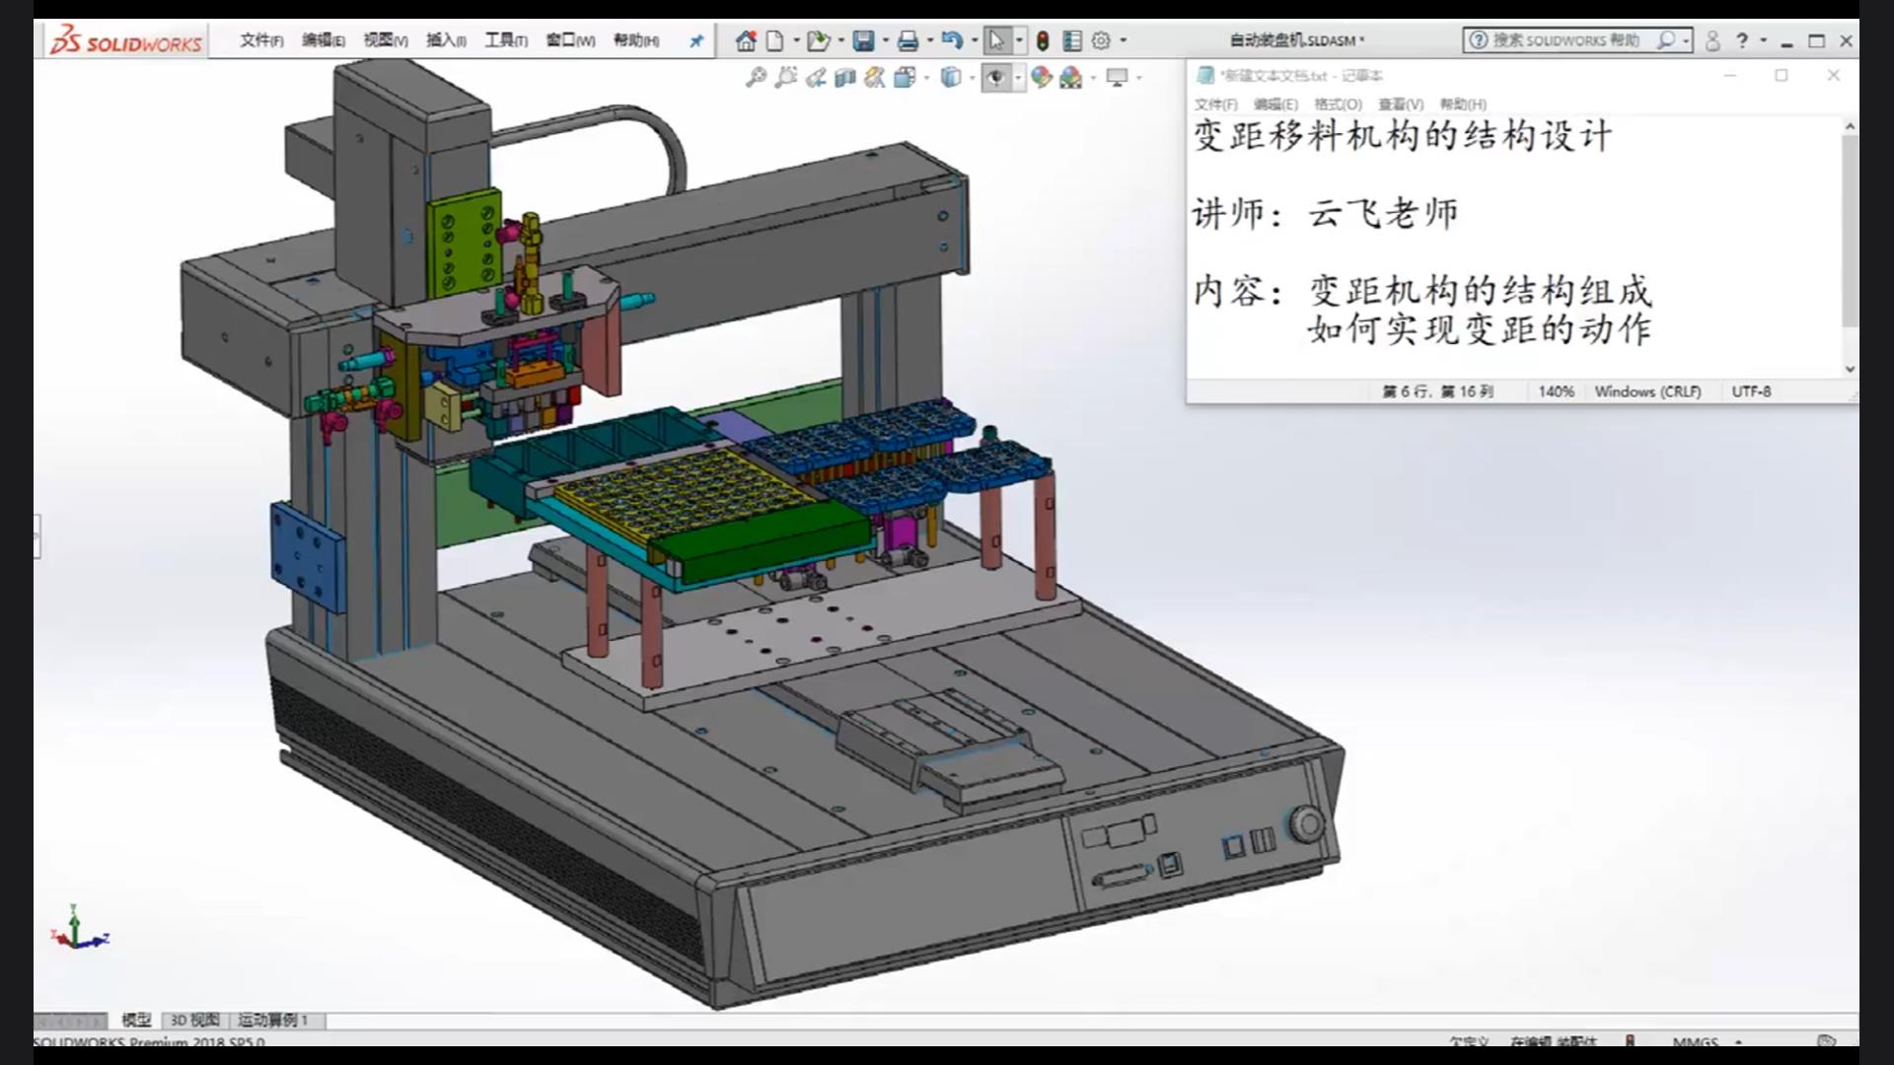This screenshot has width=1894, height=1065.
Task: Open View Settings monitor icon
Action: [1117, 77]
